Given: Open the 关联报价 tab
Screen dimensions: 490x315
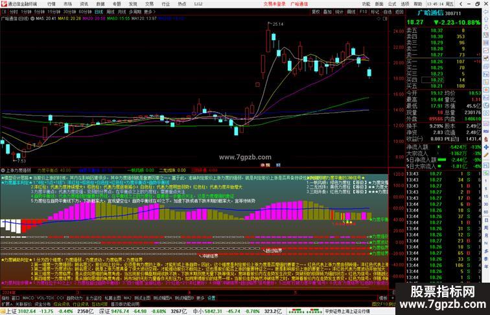Looking at the screenshot, I should [x=23, y=304].
